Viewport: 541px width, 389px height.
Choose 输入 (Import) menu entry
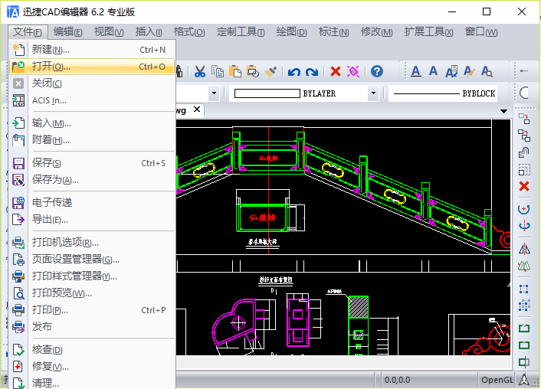[x=93, y=123]
